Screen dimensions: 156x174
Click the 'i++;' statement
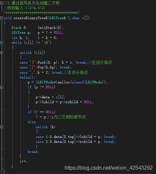coord(23,161)
